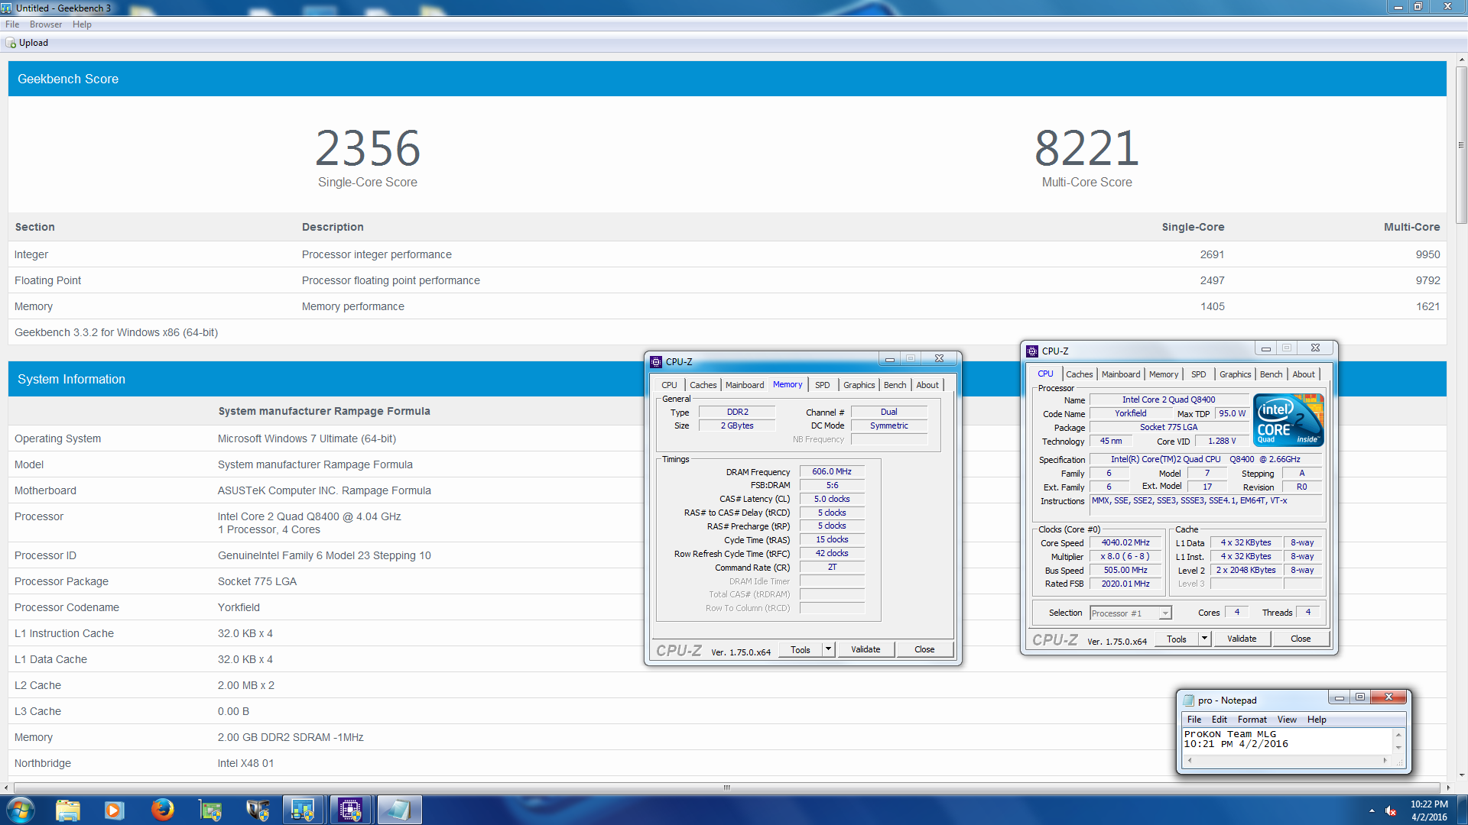The image size is (1468, 825).
Task: Restore down the Geekbench window
Action: coord(1417,6)
